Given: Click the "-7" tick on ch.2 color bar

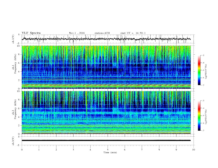Looking at the screenshot, I should coord(203,131).
